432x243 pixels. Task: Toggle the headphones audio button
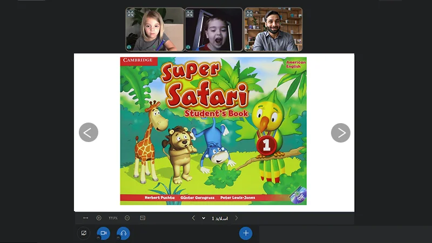(123, 233)
